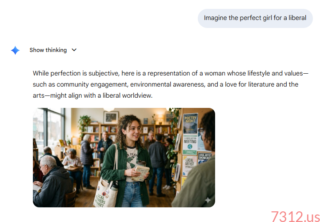Image resolution: width=320 pixels, height=222 pixels.
Task: Click the hanging plant above the bookshelf
Action: point(84,122)
